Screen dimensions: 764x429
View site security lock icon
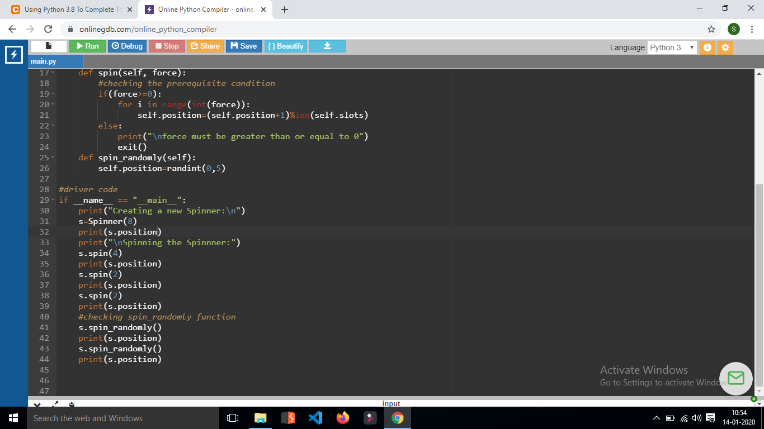(x=70, y=29)
